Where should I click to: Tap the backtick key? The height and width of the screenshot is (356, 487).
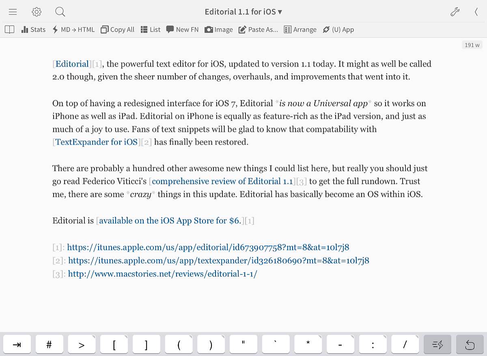coord(276,345)
